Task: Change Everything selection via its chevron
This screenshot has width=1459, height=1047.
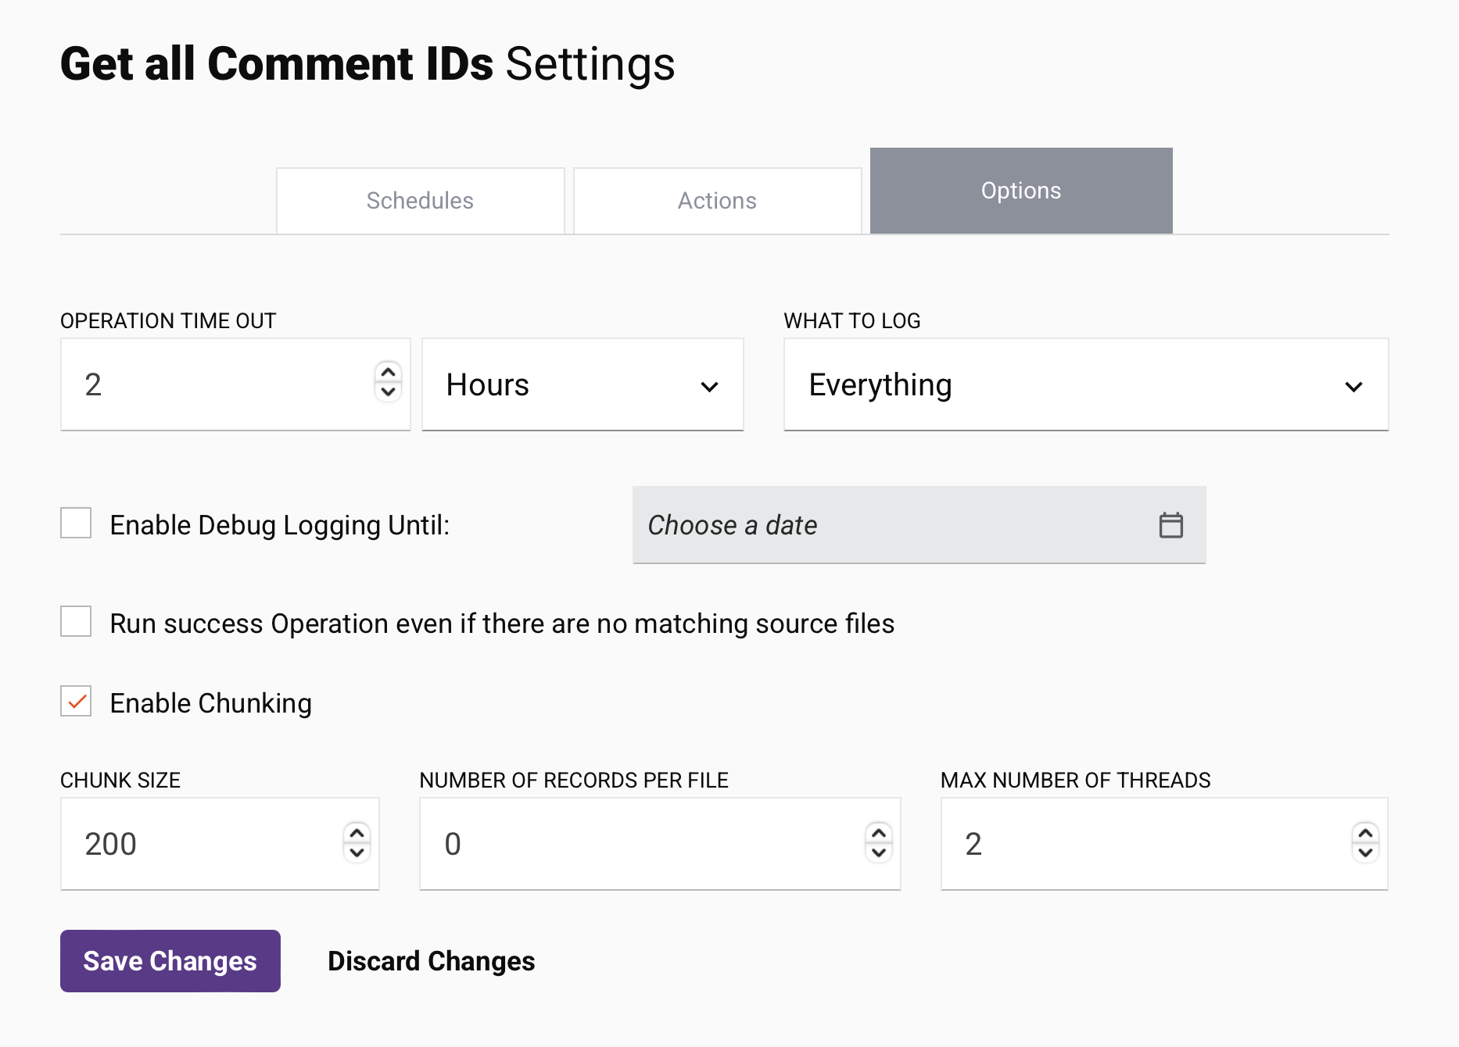Action: coord(1355,384)
